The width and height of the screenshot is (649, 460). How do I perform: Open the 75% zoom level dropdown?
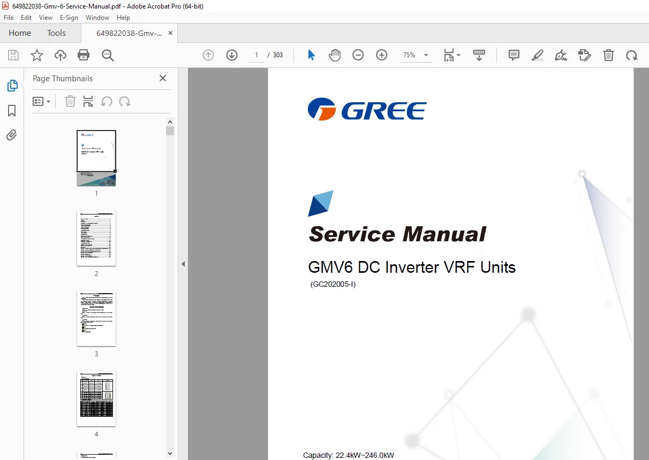click(x=416, y=55)
